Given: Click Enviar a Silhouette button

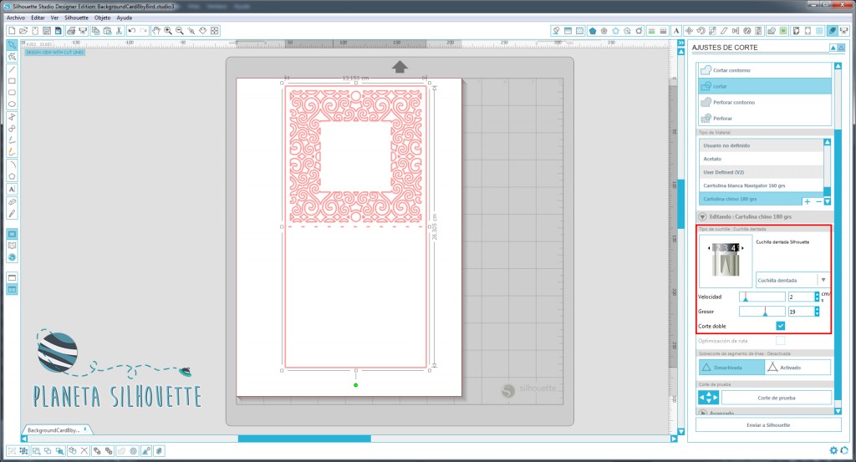Looking at the screenshot, I should pyautogui.click(x=768, y=425).
